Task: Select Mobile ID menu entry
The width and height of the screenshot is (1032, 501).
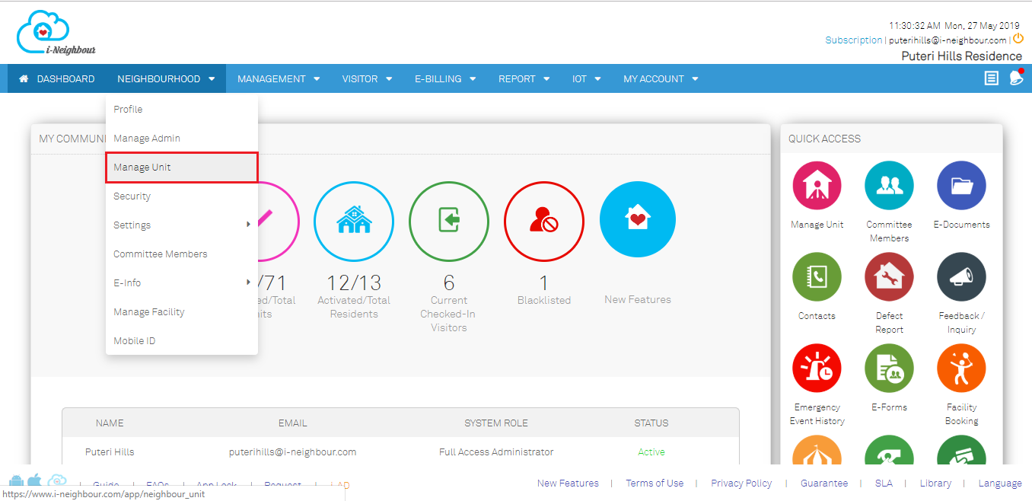Action: [x=182, y=340]
